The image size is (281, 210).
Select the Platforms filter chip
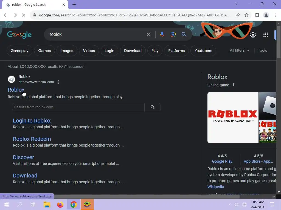(176, 51)
